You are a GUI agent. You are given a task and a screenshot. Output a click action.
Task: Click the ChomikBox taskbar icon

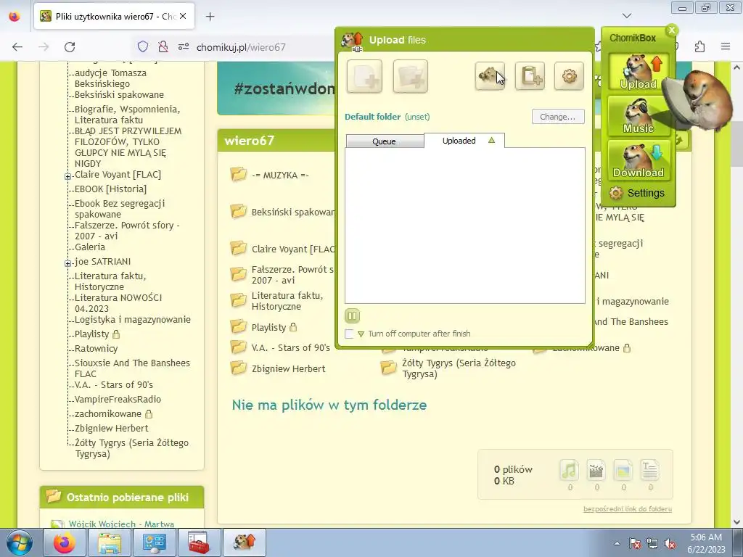pyautogui.click(x=244, y=542)
